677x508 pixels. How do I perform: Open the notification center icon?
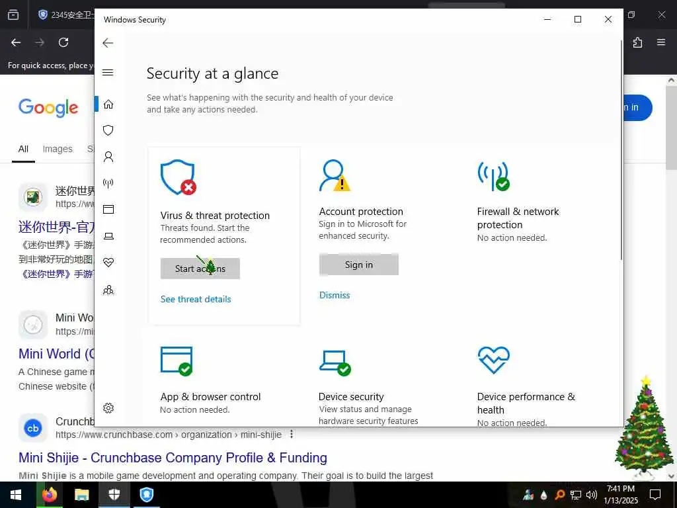tap(655, 495)
